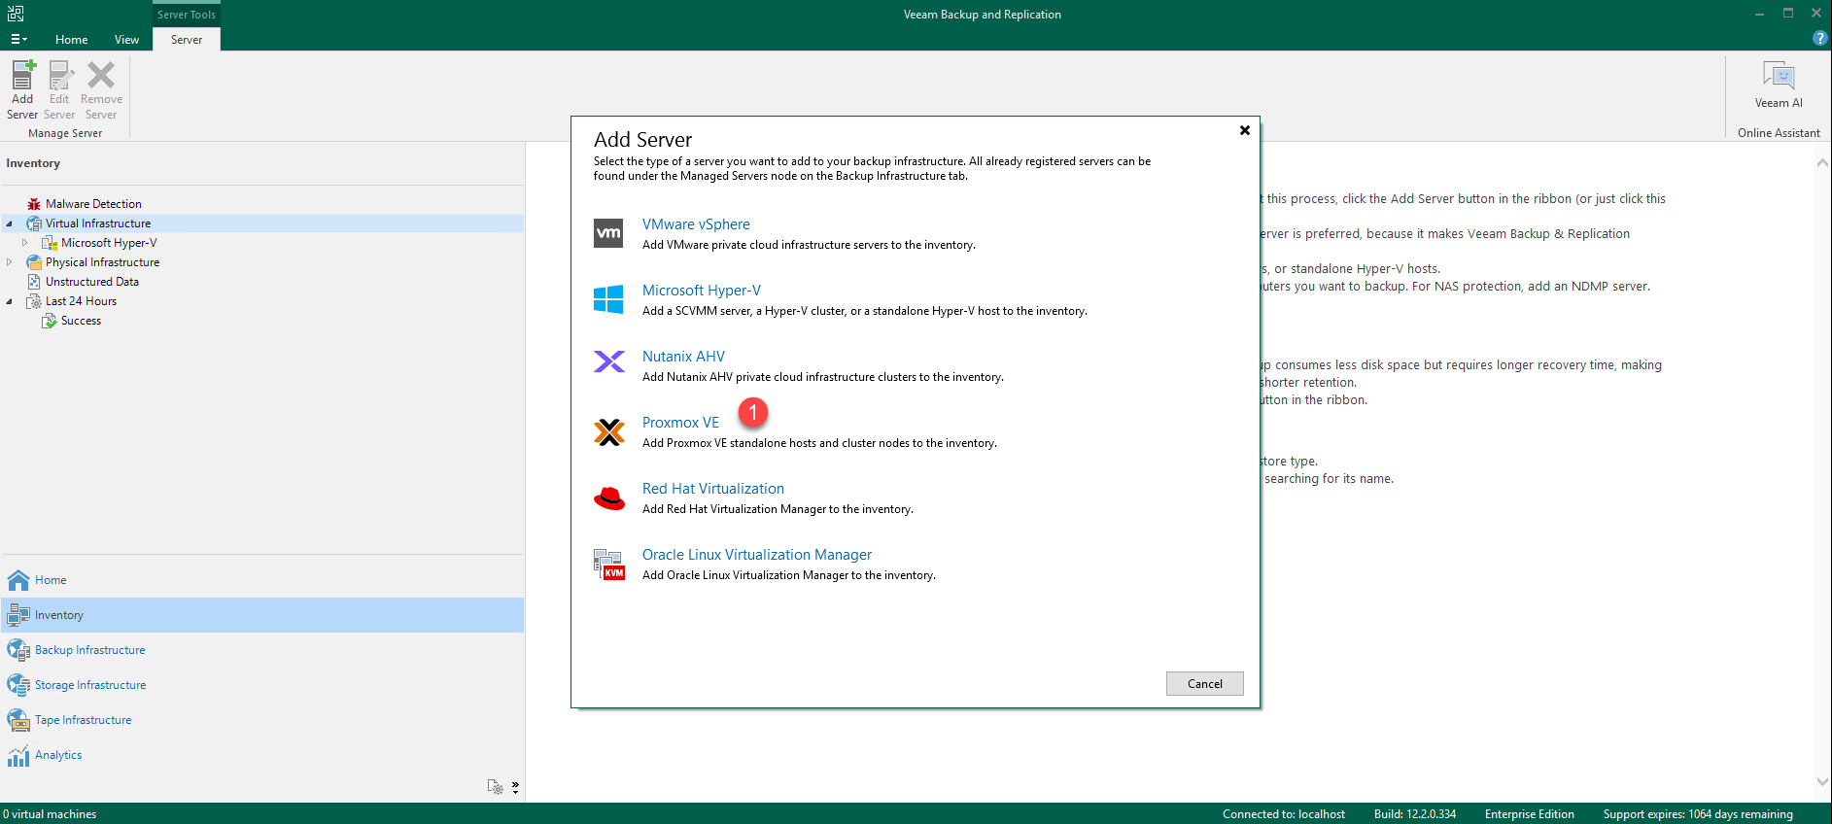Switch to the Home ribbon tab
Image resolution: width=1832 pixels, height=824 pixels.
(x=72, y=40)
